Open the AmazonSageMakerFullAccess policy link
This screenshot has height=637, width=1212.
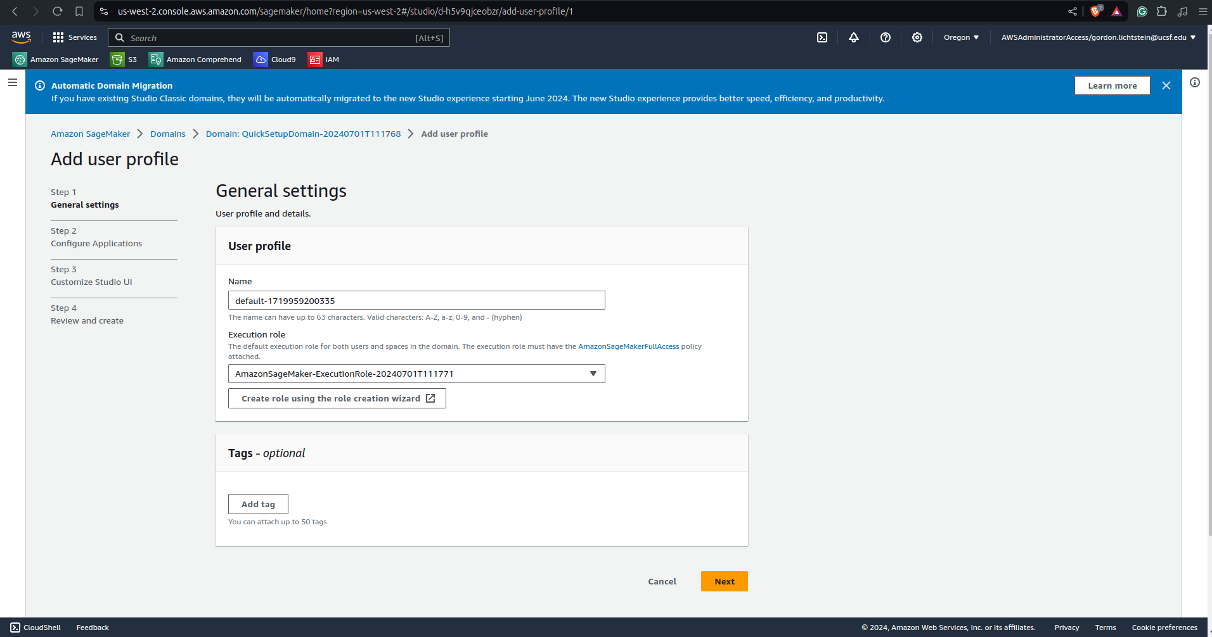point(628,346)
